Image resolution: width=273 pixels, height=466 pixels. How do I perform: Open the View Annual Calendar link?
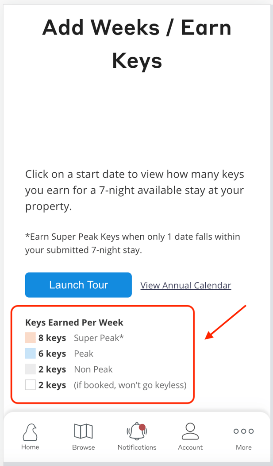point(185,285)
